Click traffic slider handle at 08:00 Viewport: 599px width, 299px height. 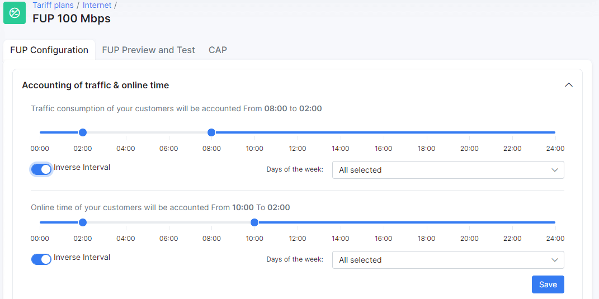211,132
